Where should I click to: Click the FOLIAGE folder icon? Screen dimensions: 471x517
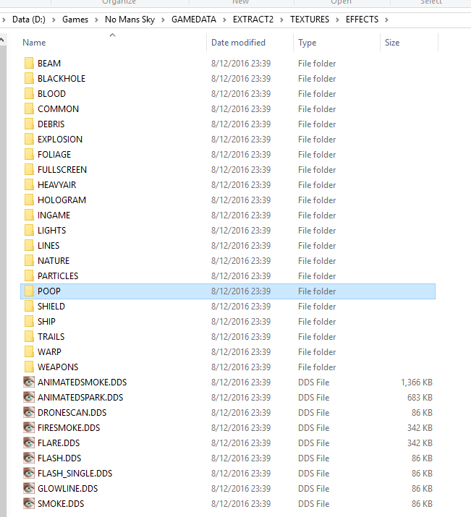tap(29, 154)
